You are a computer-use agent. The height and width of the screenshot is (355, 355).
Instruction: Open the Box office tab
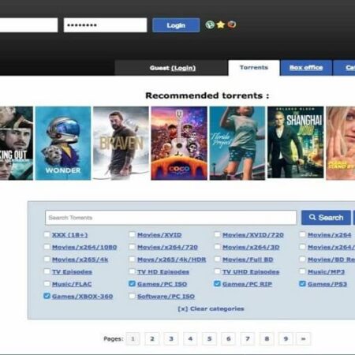point(306,68)
